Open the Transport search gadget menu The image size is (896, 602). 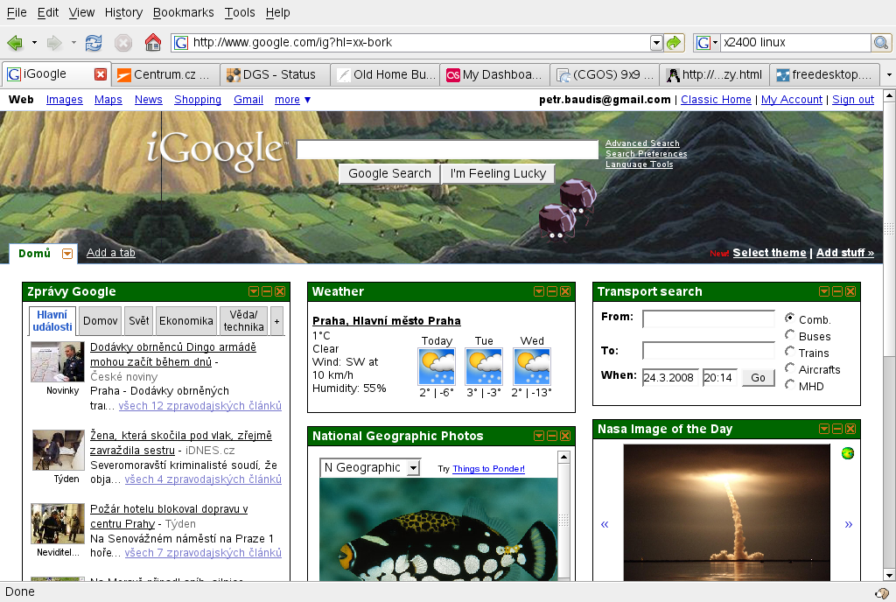pos(824,291)
